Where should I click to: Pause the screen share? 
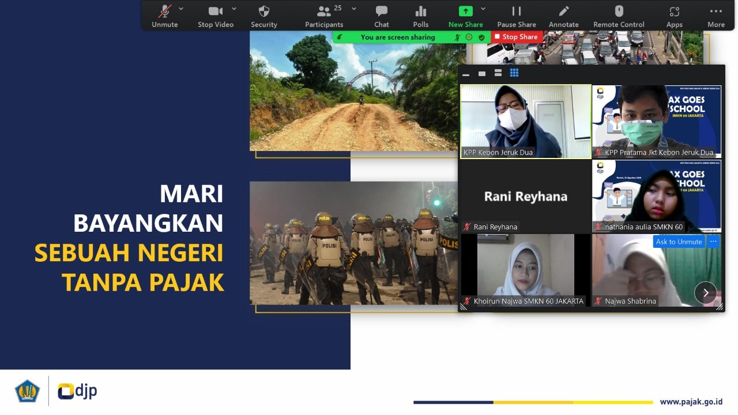517,16
